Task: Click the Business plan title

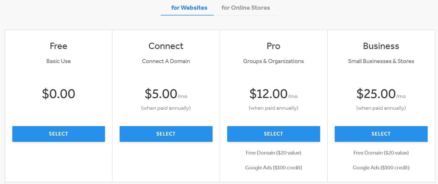Action: pyautogui.click(x=381, y=46)
